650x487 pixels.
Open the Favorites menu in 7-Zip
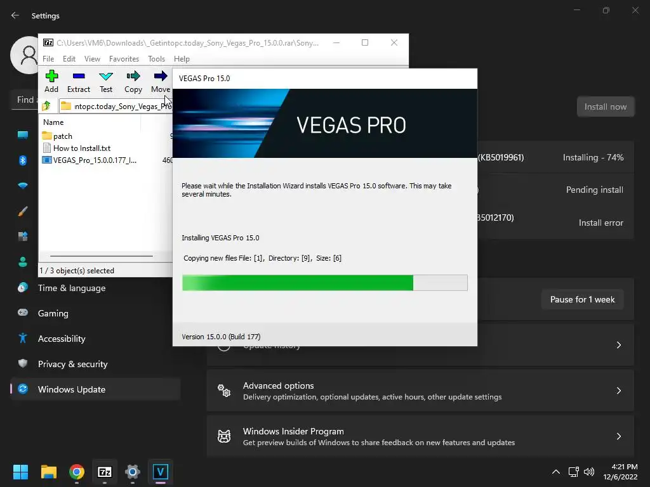click(x=124, y=59)
